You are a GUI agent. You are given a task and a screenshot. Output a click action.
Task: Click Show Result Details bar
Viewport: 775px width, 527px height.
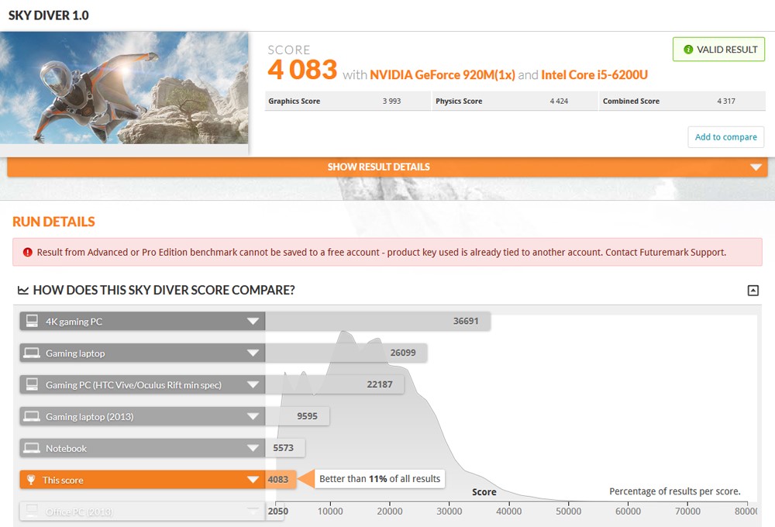tap(387, 167)
